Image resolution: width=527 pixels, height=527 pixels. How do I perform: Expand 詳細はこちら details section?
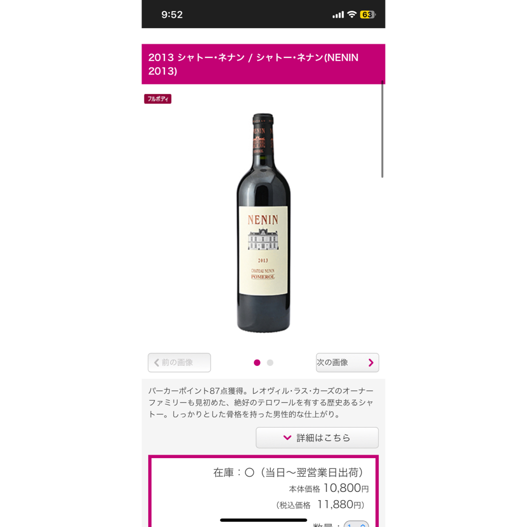click(x=317, y=438)
